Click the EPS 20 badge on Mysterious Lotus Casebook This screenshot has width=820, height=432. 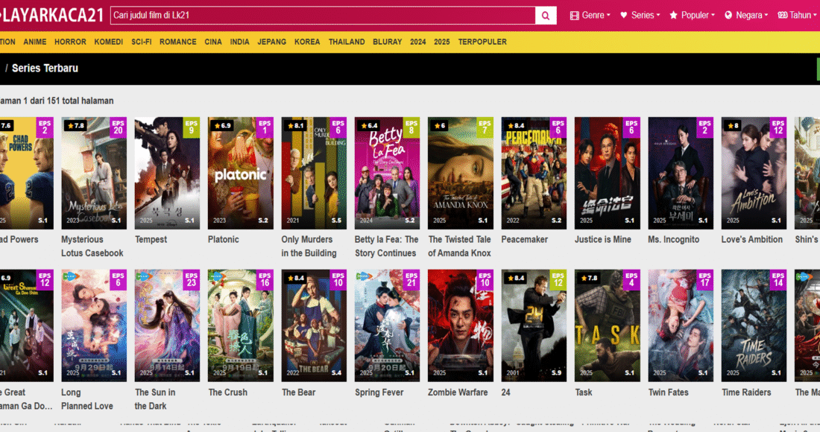(118, 127)
